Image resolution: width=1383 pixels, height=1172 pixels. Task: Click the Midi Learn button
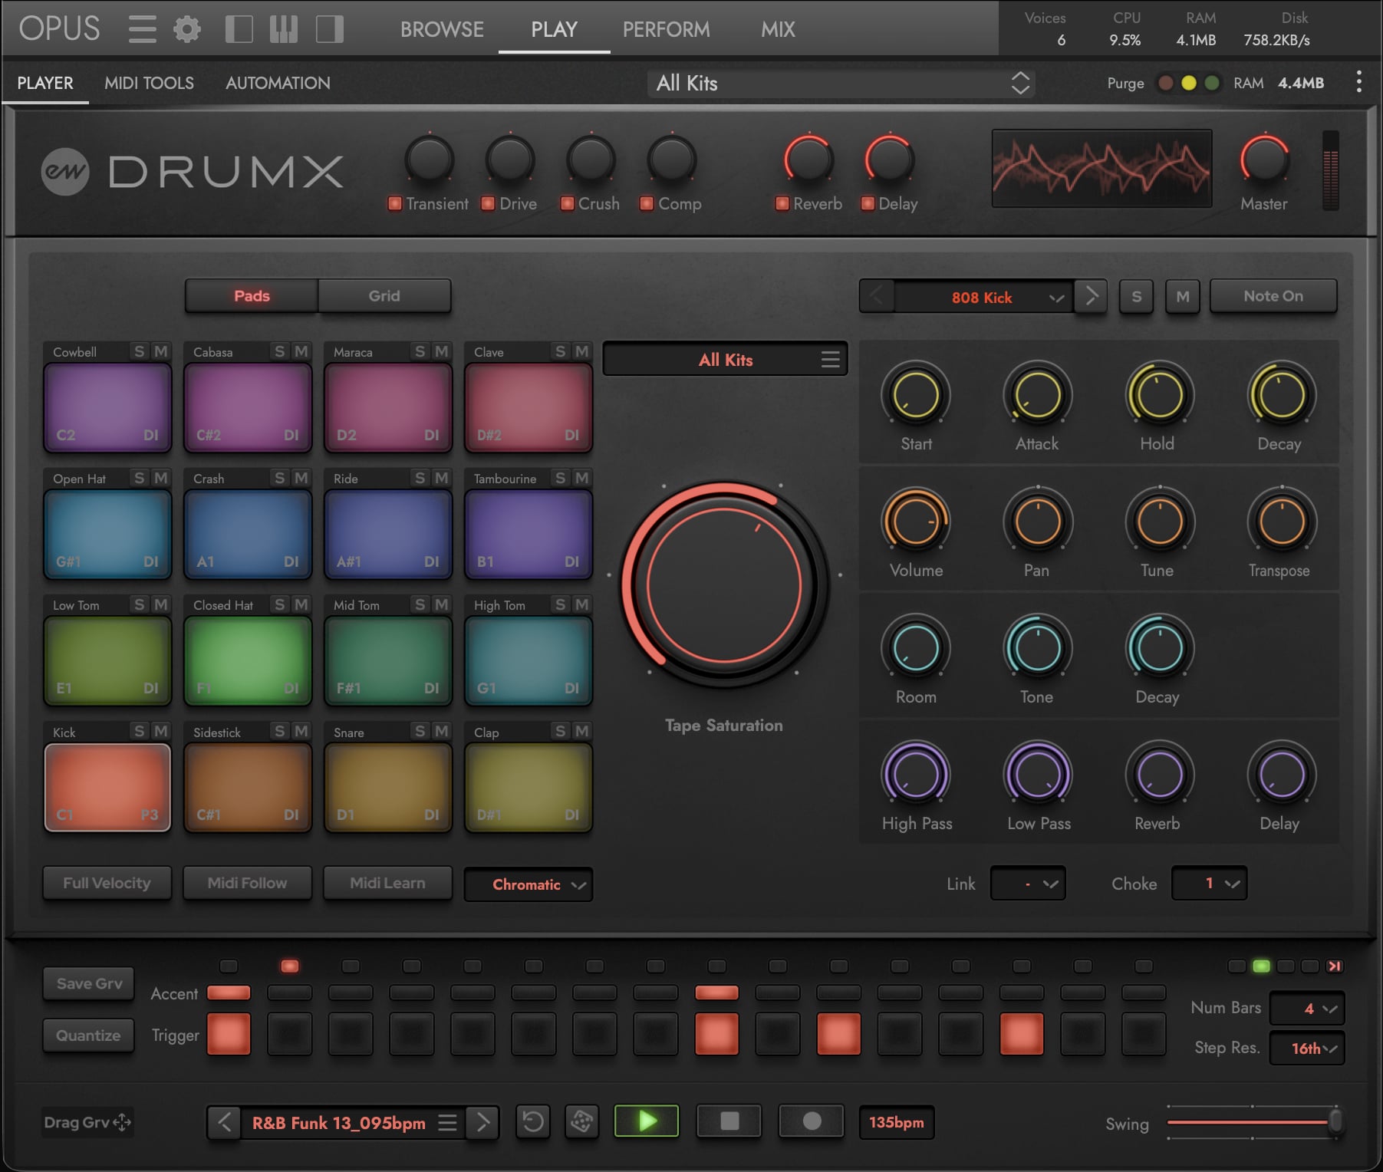tap(387, 883)
